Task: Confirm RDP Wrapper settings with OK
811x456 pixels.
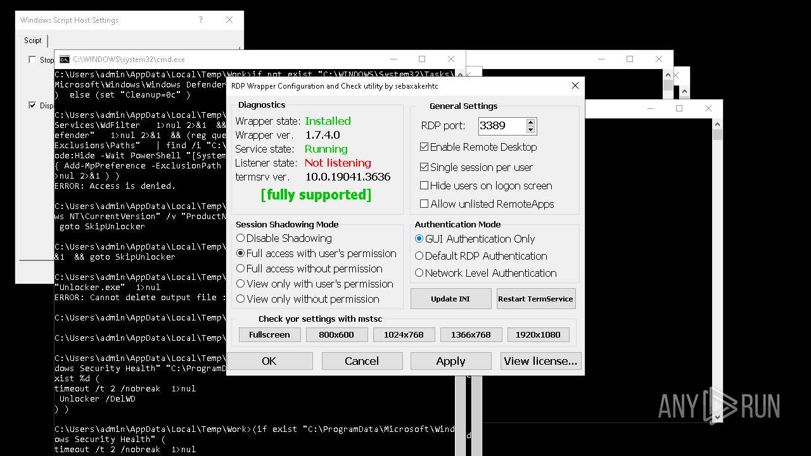Action: [x=269, y=361]
